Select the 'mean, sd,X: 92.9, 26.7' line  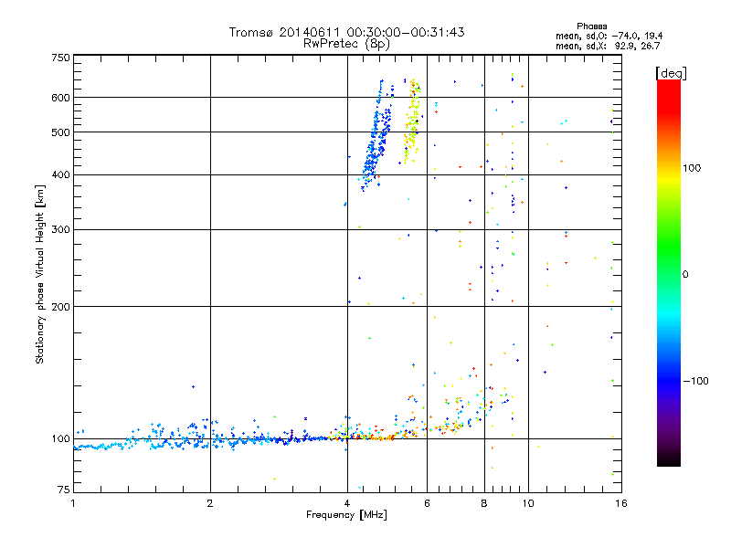[608, 46]
